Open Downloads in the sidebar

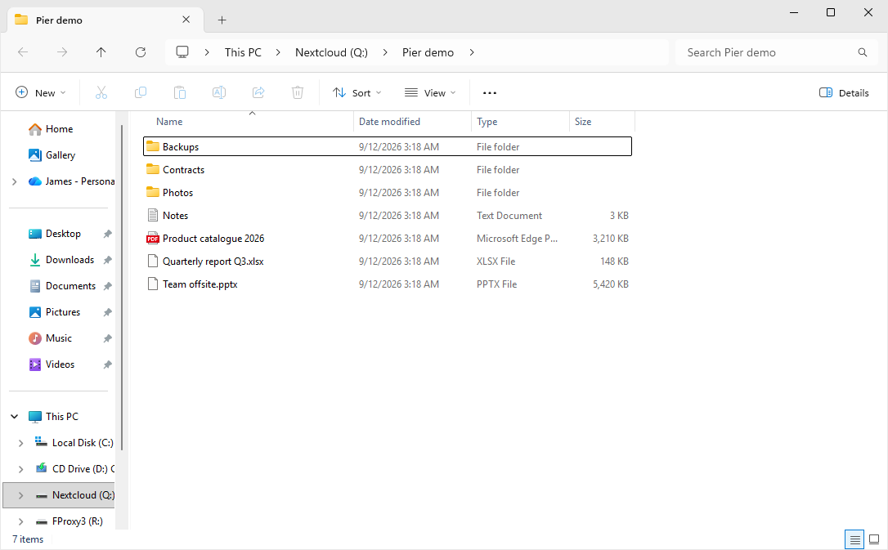(70, 260)
